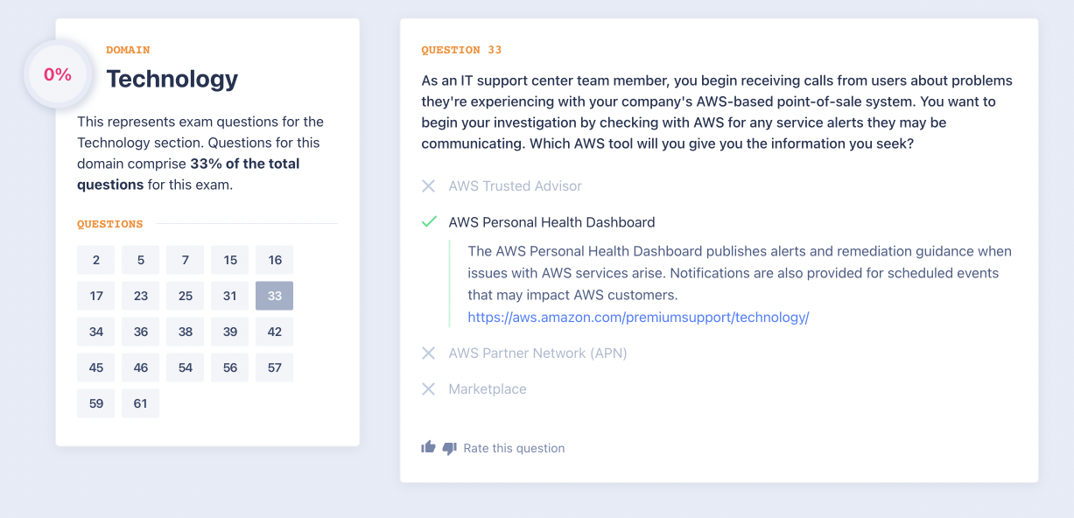This screenshot has width=1074, height=518.
Task: Jump to question 2
Action: coord(96,260)
